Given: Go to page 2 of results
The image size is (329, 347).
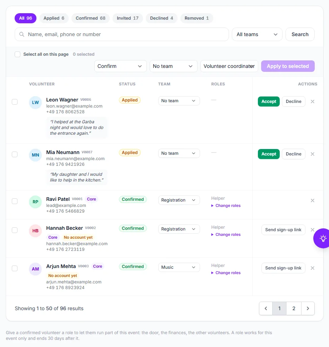Looking at the screenshot, I should [294, 308].
